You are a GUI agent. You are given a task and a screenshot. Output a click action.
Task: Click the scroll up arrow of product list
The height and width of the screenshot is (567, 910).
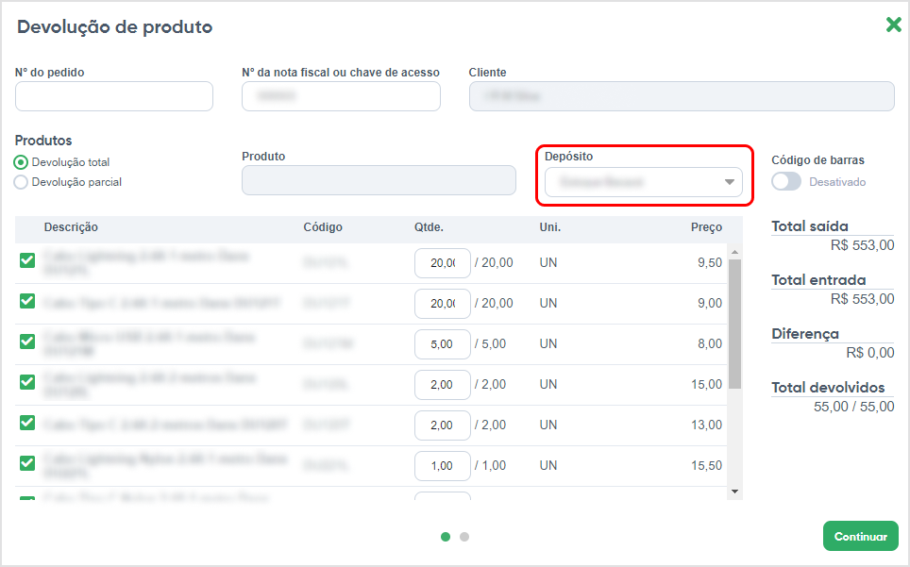[734, 252]
